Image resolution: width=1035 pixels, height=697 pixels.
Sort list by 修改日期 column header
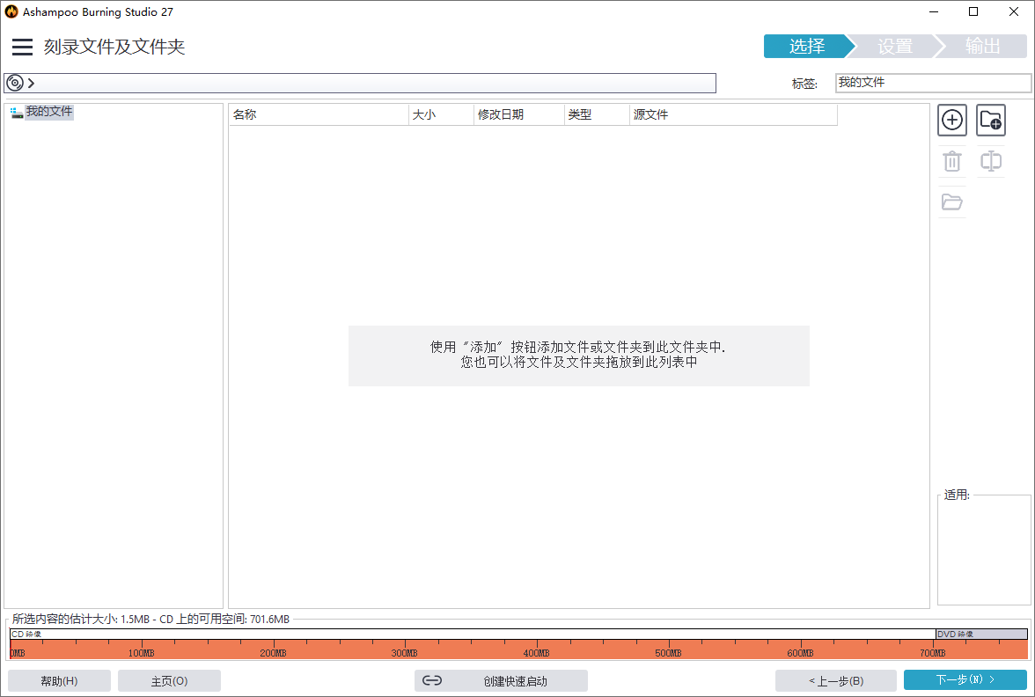tap(518, 114)
